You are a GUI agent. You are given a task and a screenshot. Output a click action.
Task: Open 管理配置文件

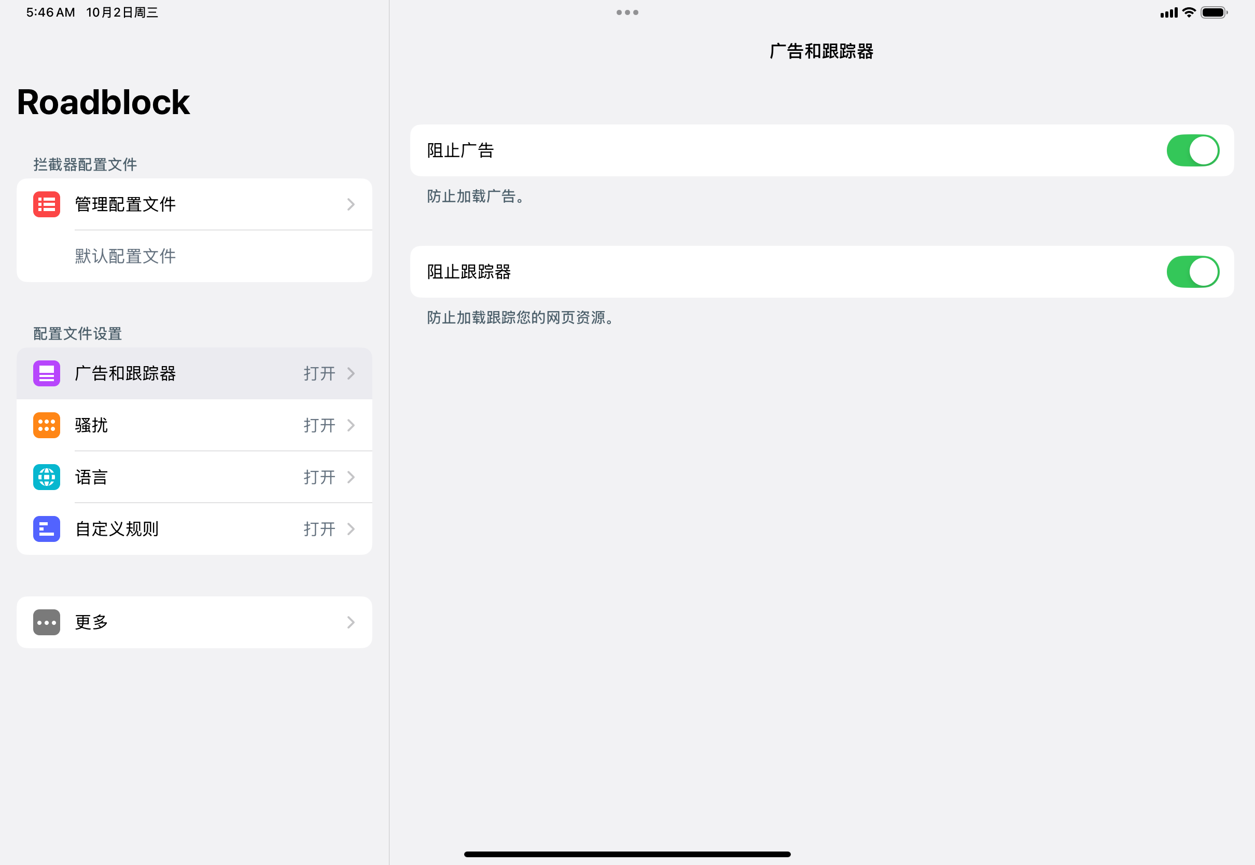[194, 204]
